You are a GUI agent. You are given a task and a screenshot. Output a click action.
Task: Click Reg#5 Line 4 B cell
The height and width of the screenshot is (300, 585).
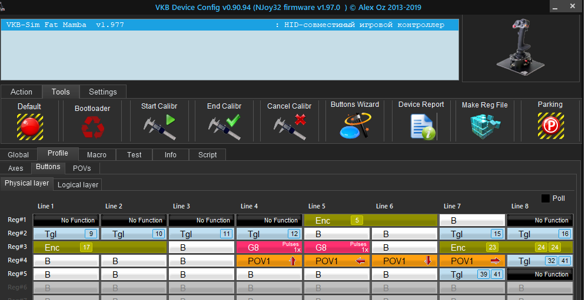270,274
